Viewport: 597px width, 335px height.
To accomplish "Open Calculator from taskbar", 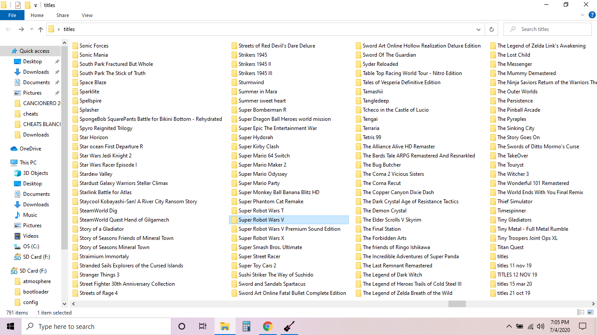I will click(x=246, y=326).
